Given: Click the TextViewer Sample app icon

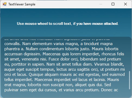Looking at the screenshot, I should [4, 4].
